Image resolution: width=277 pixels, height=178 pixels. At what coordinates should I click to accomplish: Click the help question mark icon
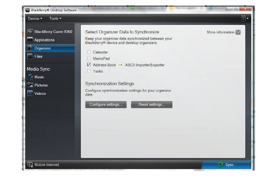(x=243, y=18)
